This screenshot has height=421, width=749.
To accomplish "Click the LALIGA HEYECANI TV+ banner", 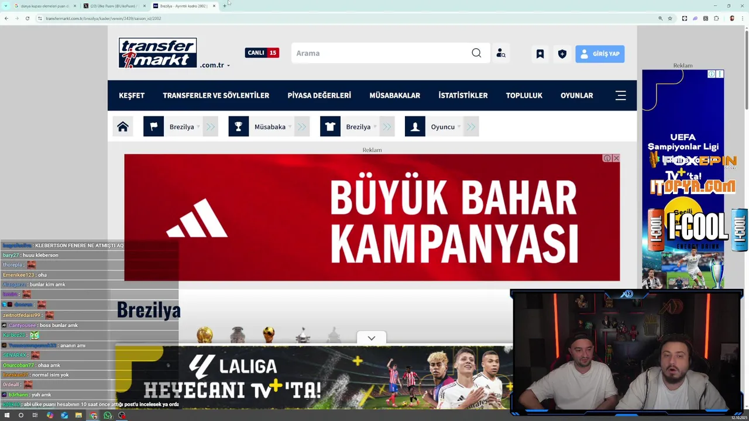I will click(314, 377).
